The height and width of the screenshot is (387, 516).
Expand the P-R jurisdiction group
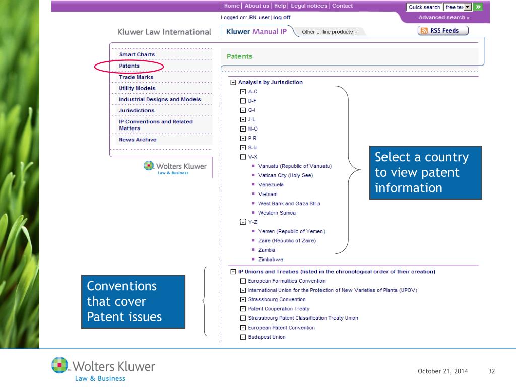coord(243,138)
